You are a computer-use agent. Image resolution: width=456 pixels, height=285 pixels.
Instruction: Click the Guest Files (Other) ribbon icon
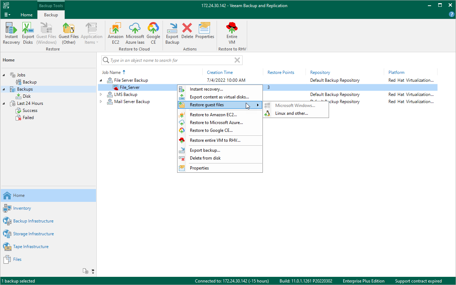(x=69, y=33)
